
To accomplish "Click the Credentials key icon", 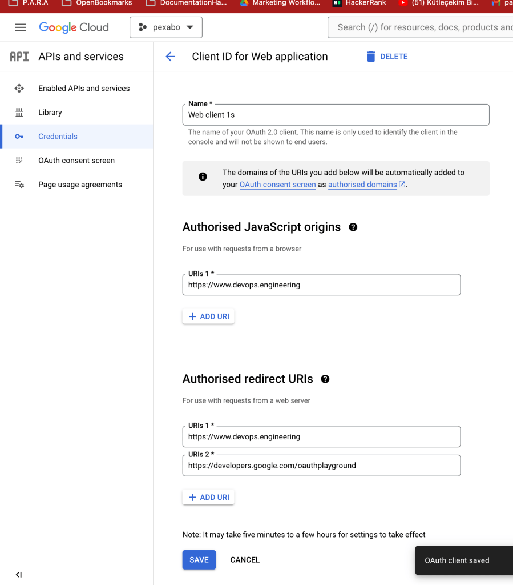I will pyautogui.click(x=19, y=137).
